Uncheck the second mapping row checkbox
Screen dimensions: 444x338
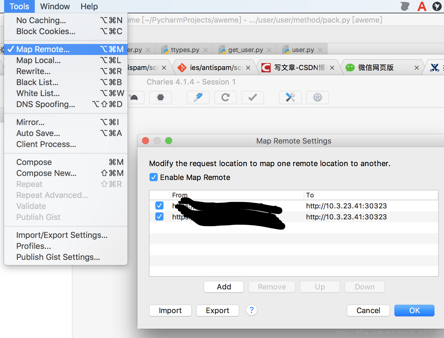[x=159, y=216]
